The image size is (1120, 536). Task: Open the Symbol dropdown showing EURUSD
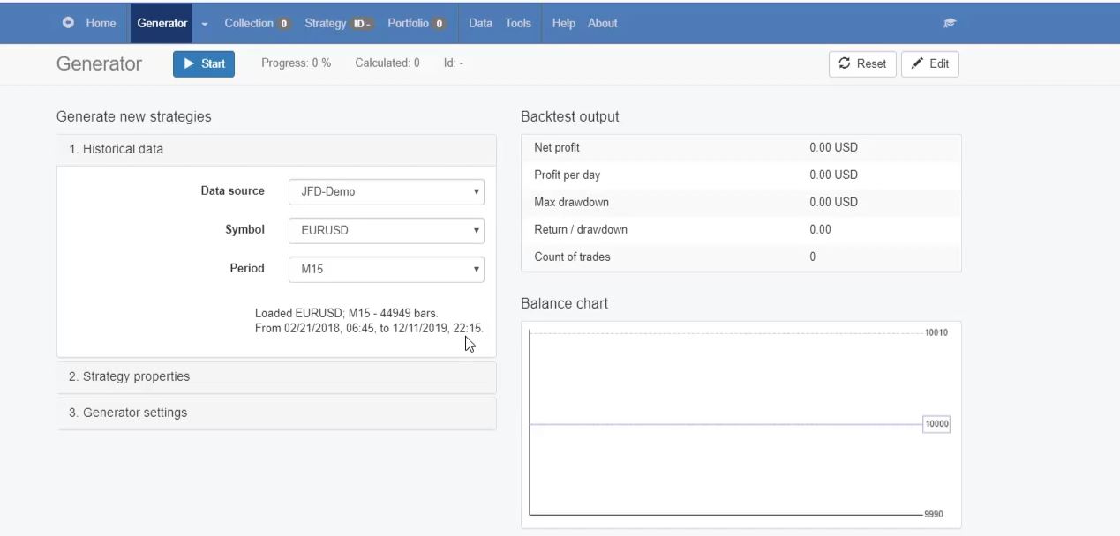[386, 230]
